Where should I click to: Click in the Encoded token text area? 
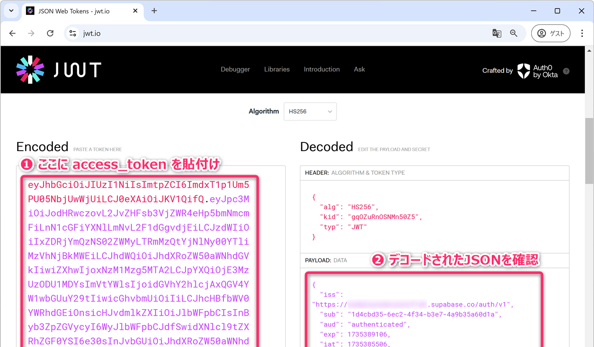pos(139,261)
